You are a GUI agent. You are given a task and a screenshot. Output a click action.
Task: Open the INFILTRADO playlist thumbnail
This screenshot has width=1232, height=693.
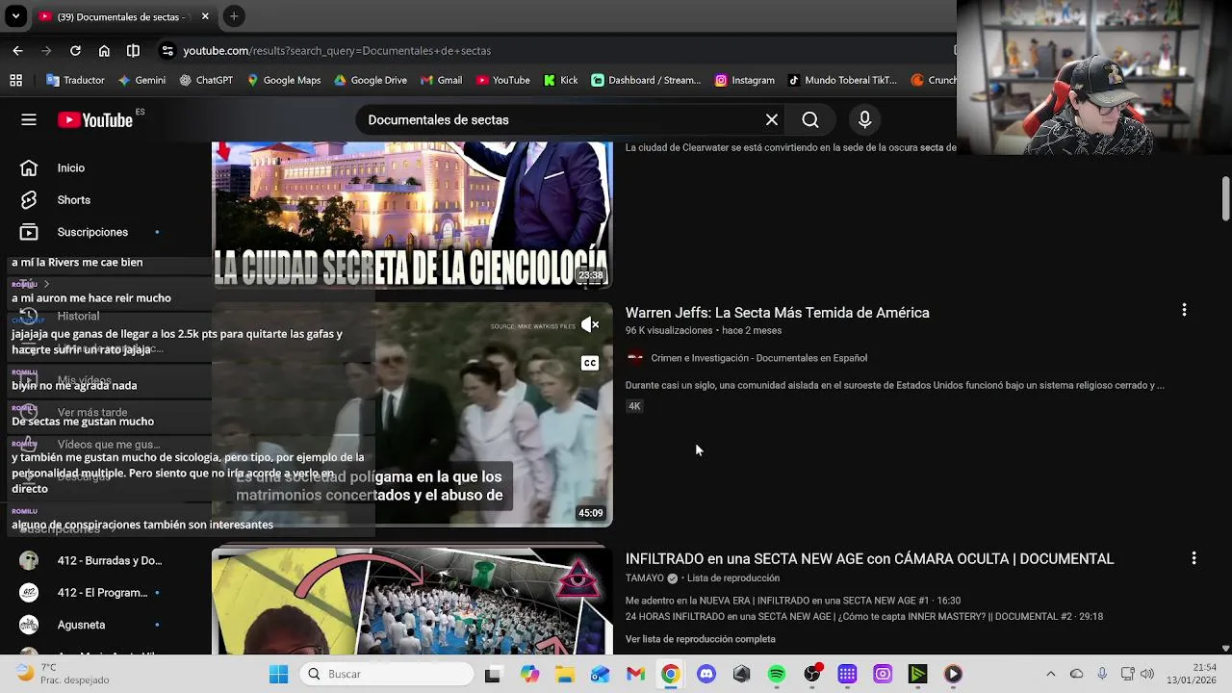(x=412, y=602)
